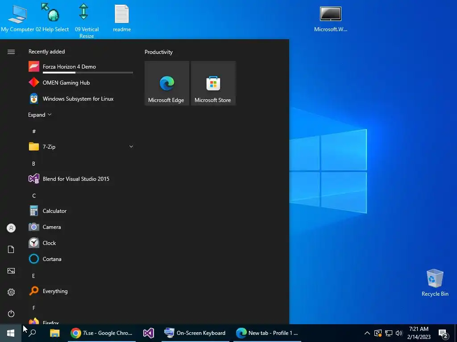Select the readme desktop file
Screen dimensions: 457x342
[122, 18]
